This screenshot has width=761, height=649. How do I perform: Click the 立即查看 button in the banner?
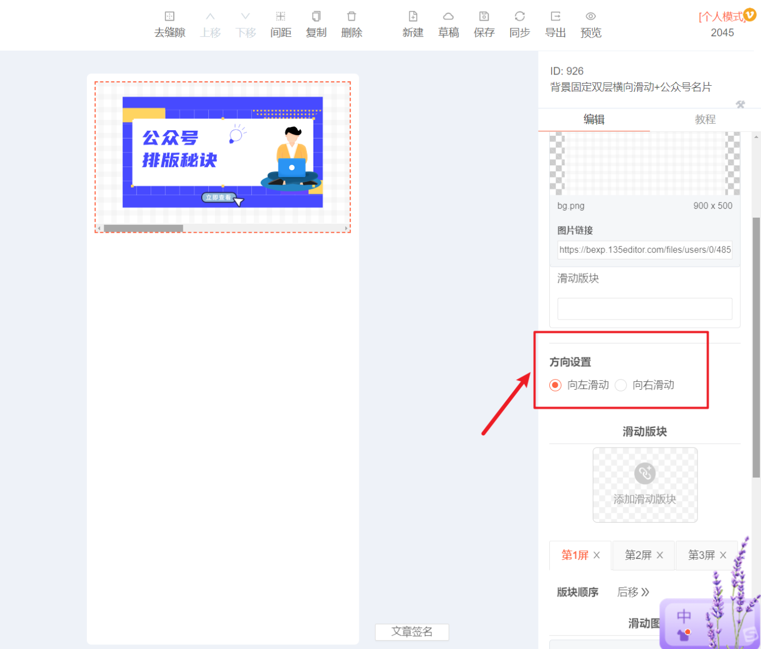pos(218,198)
